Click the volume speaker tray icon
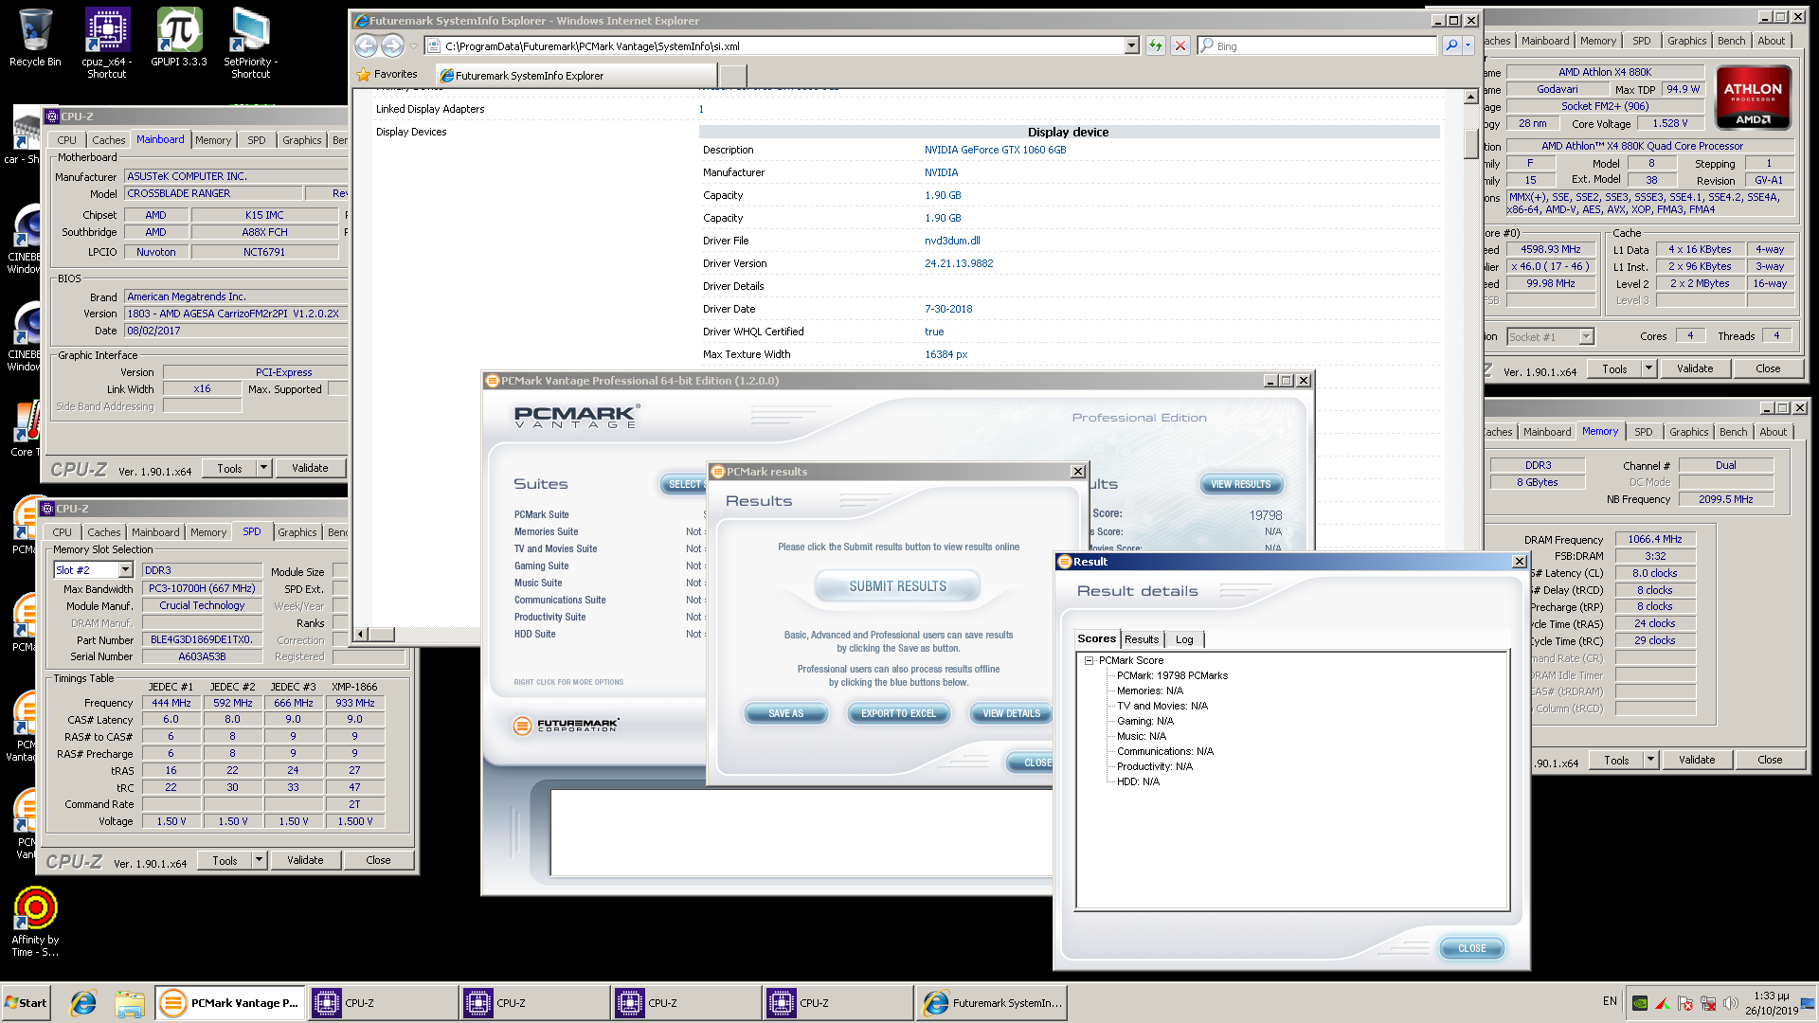The image size is (1819, 1023). [1731, 1003]
